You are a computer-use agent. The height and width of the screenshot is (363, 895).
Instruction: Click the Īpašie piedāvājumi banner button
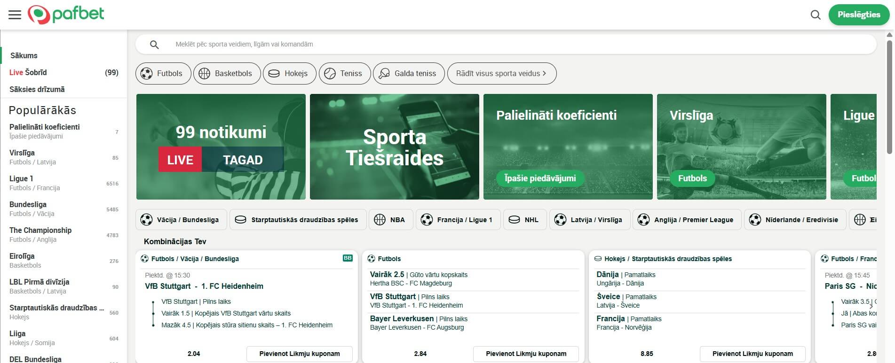pyautogui.click(x=540, y=178)
